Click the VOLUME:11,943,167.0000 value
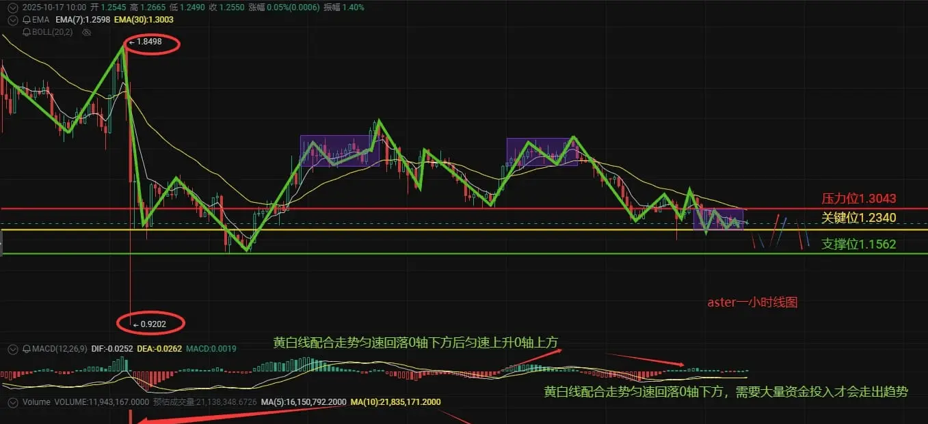Image resolution: width=928 pixels, height=424 pixels. 102,402
